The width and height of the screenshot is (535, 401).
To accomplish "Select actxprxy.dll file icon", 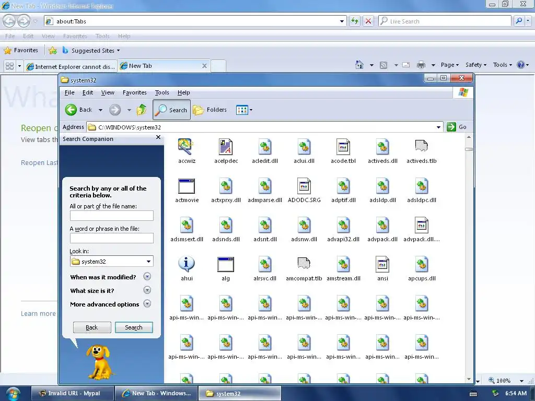I will (226, 186).
